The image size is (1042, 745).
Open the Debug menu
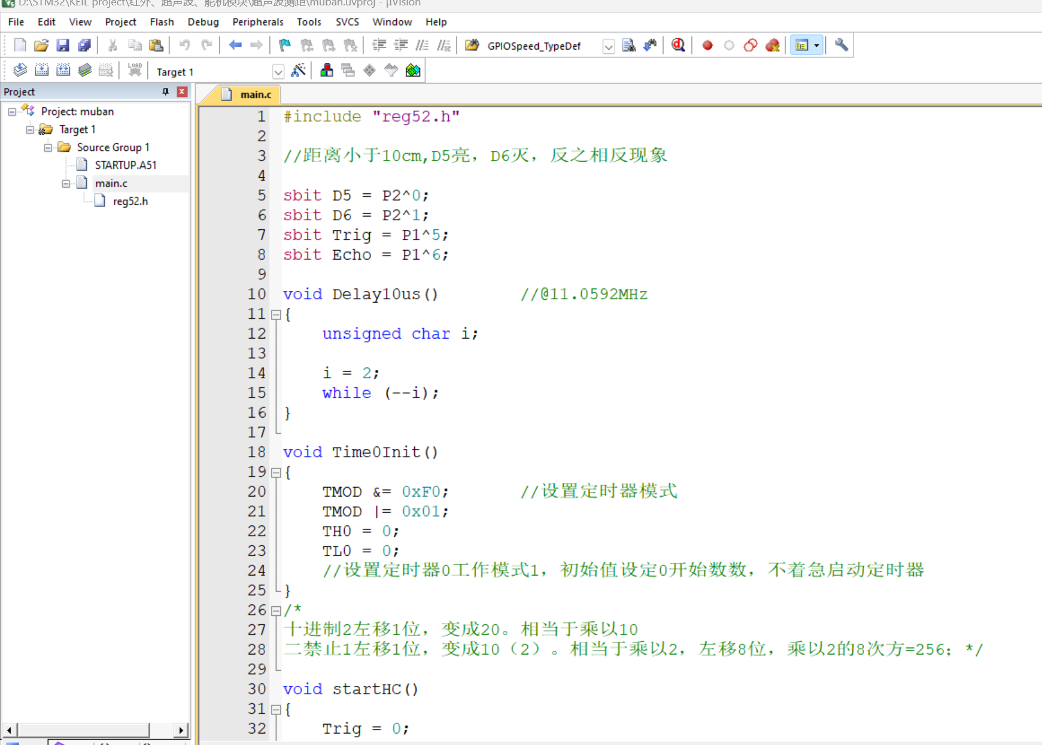point(203,22)
